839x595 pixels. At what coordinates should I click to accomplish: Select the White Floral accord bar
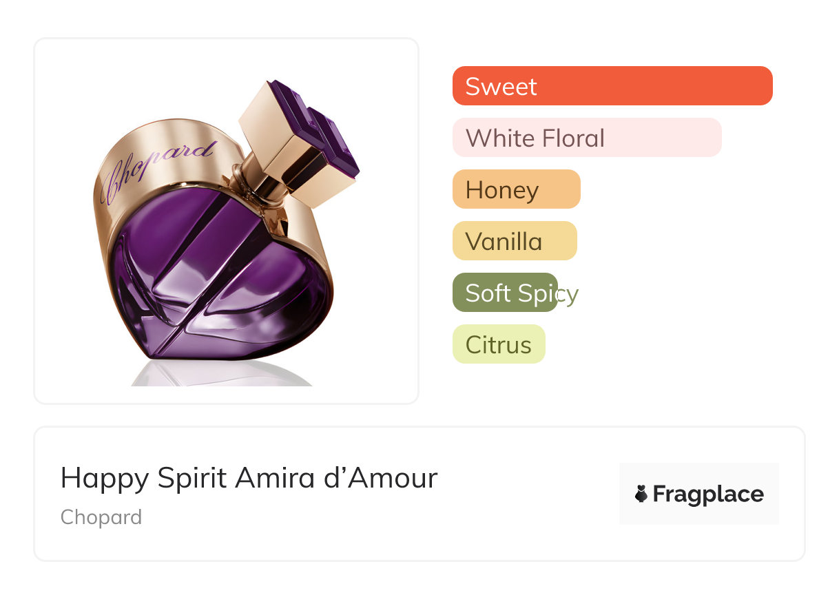point(586,138)
